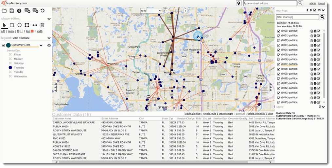Click the Geocode Quality column header
Viewport: 332px width, 168px height.
pyautogui.click(x=237, y=119)
